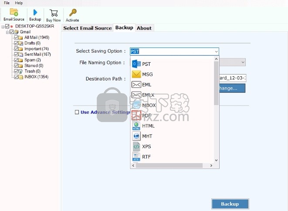Screen dimensions: 288x211
Task: Select the XPS code file icon
Action: coord(136,146)
